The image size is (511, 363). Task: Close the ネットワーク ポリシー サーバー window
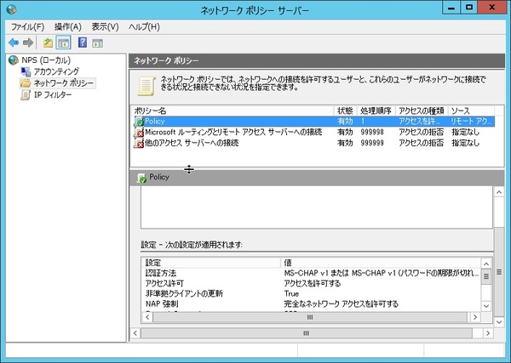(x=491, y=8)
